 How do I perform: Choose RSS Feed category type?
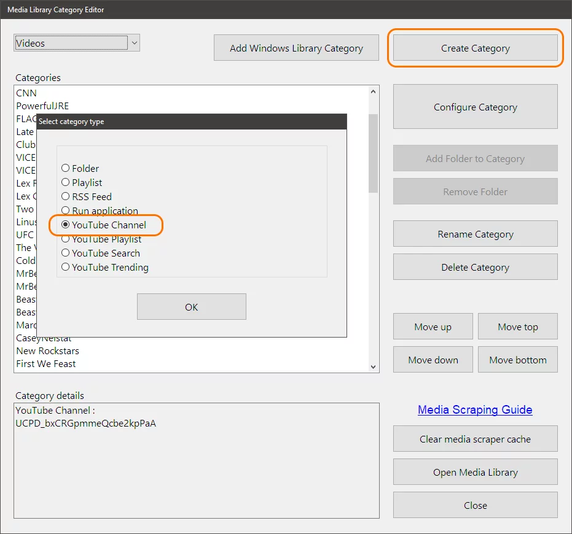(x=87, y=197)
